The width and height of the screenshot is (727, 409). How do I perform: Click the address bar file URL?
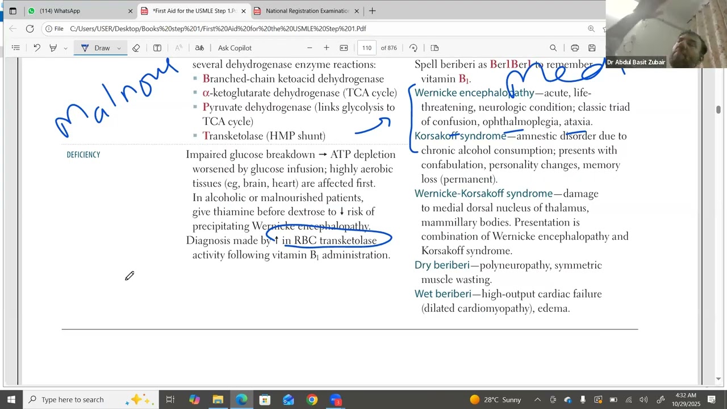(x=218, y=28)
